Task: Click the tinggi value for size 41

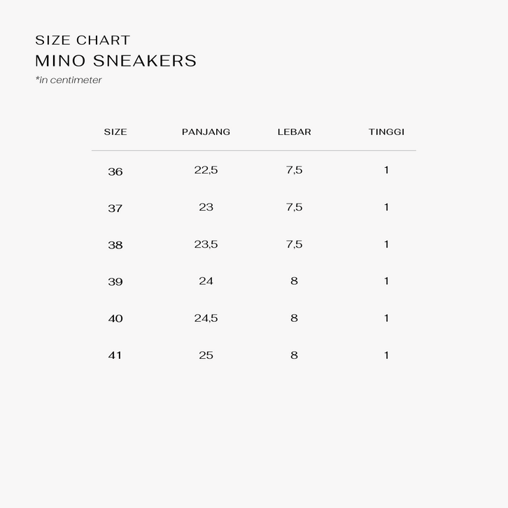Action: 386,355
